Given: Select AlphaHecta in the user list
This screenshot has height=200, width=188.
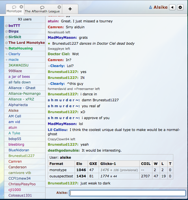Looking at the screenshot, I should pos(25,105).
